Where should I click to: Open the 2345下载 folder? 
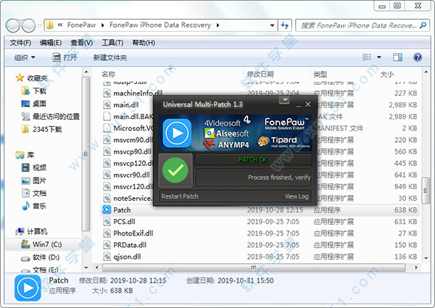[x=42, y=129]
